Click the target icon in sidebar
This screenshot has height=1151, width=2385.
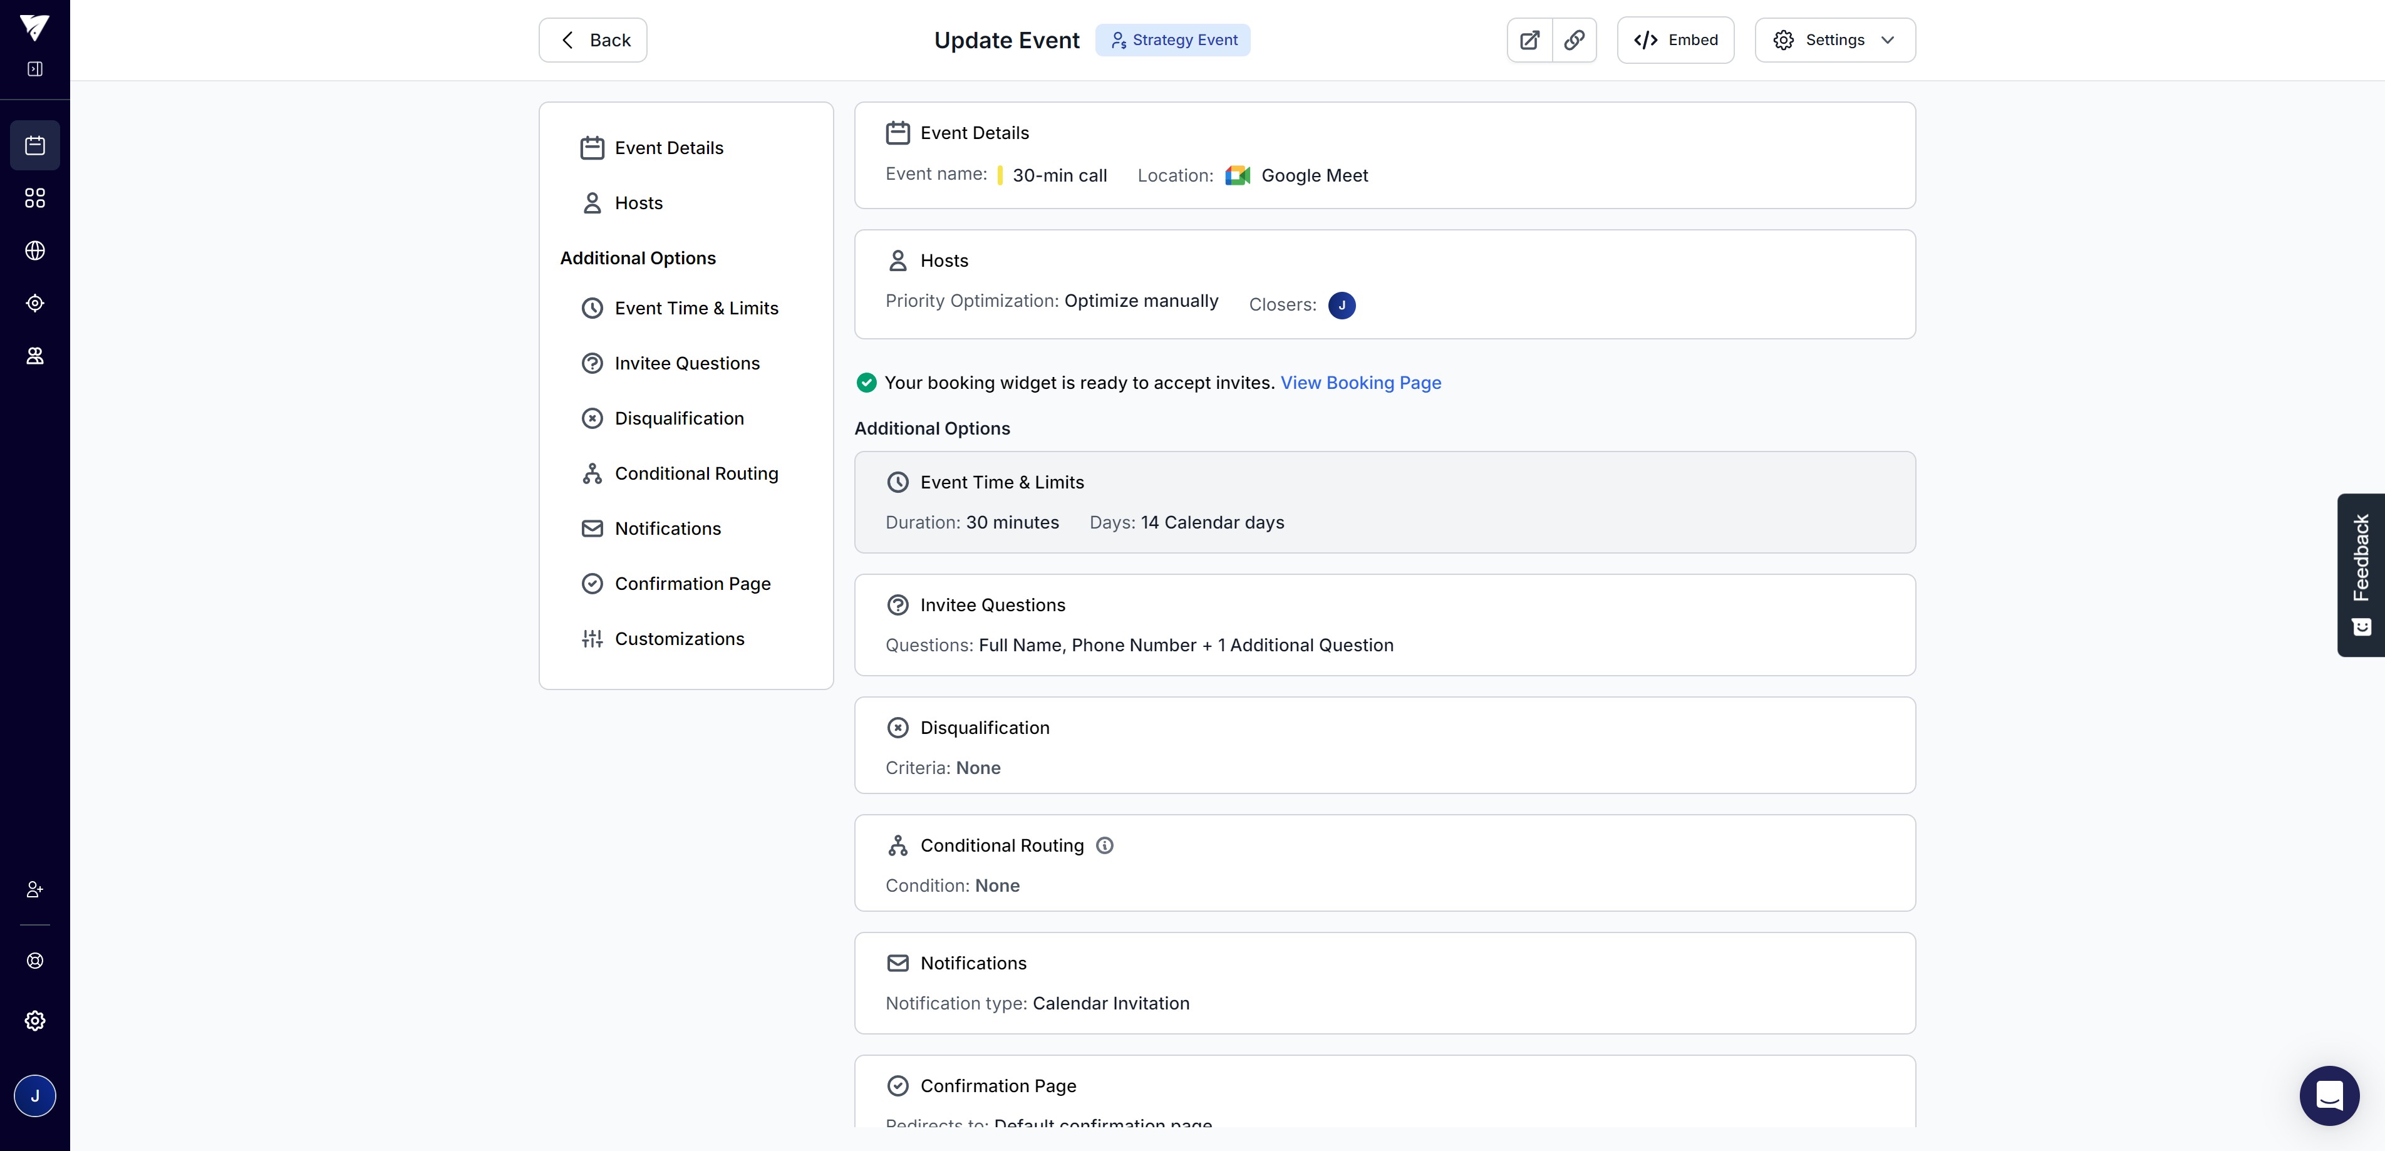tap(35, 304)
